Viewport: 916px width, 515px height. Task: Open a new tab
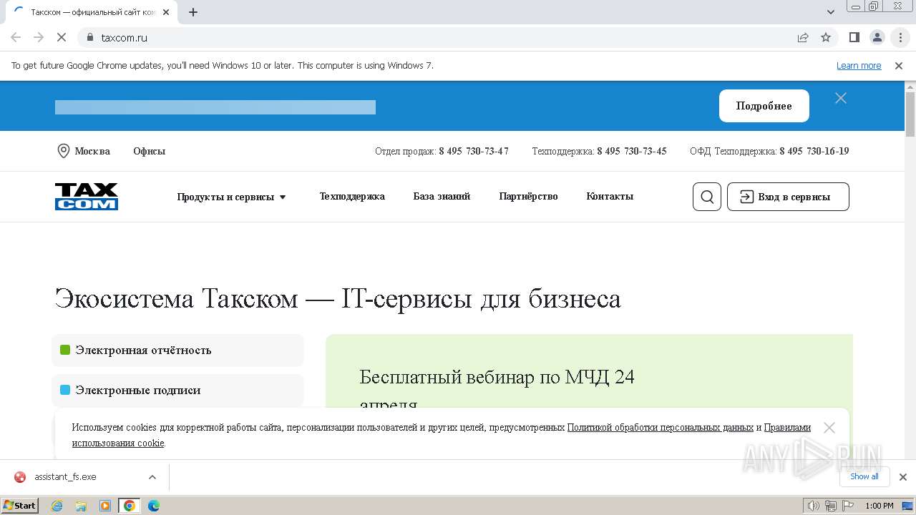(x=193, y=12)
